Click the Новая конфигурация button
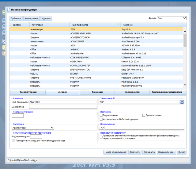This screenshot has width=196, height=169. tap(115, 152)
